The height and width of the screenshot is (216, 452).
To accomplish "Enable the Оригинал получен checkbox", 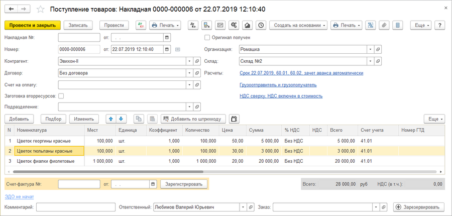I will point(207,38).
